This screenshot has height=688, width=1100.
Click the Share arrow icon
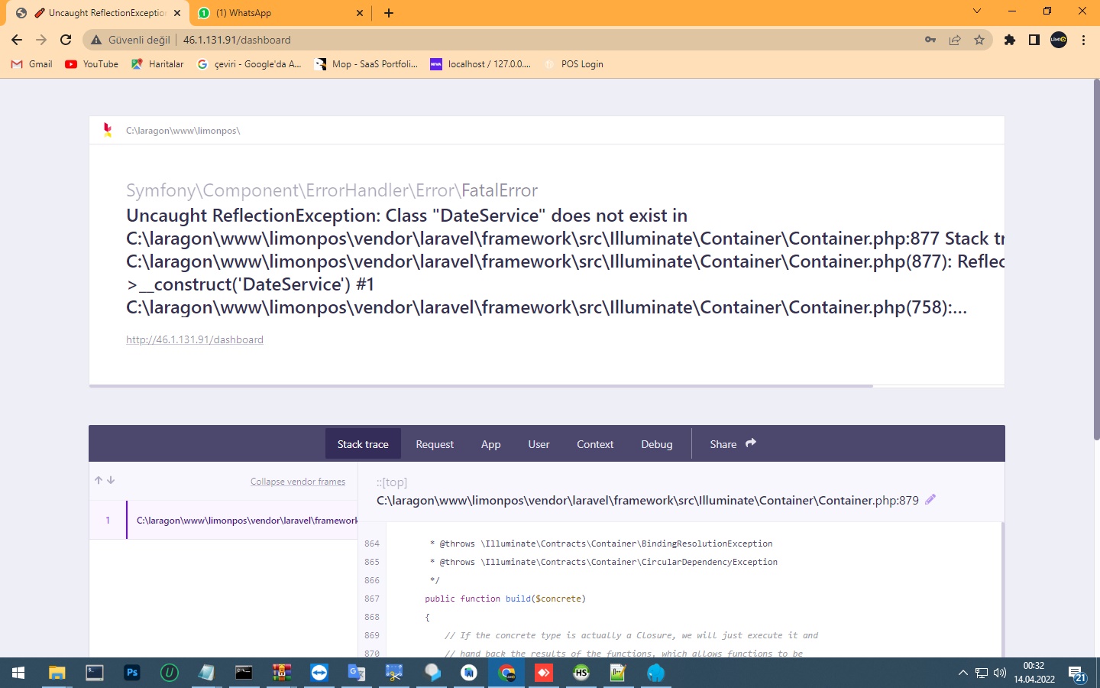point(749,442)
